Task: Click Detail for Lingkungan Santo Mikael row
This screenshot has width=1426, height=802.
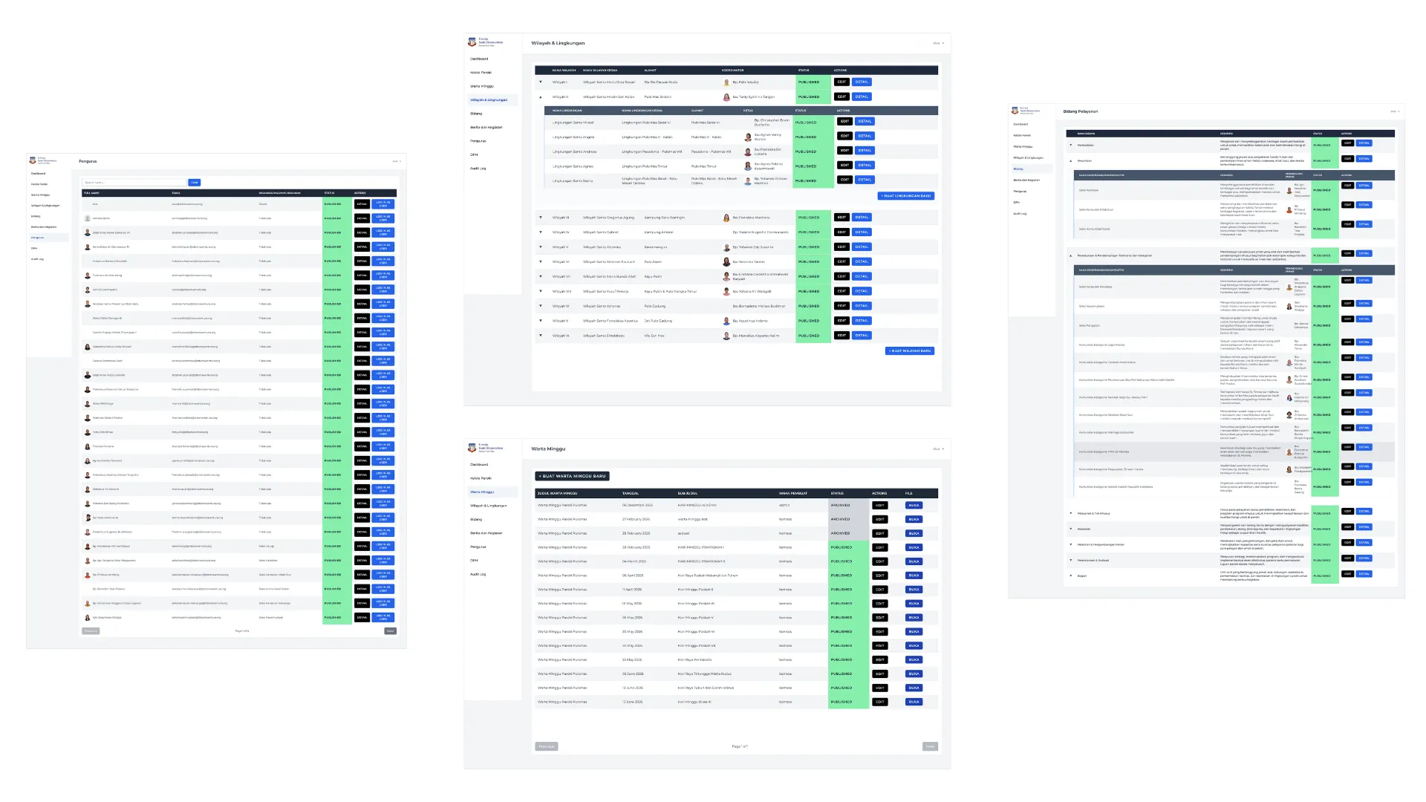Action: point(865,122)
